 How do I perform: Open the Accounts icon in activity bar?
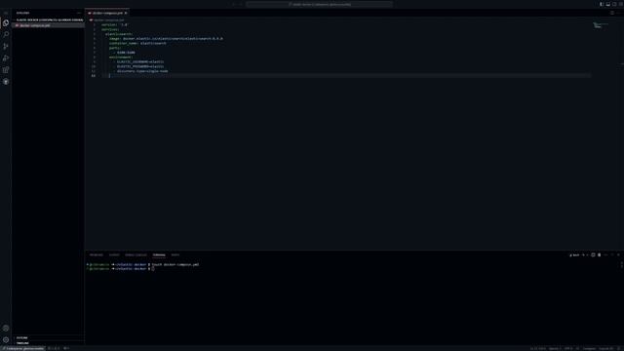click(6, 329)
